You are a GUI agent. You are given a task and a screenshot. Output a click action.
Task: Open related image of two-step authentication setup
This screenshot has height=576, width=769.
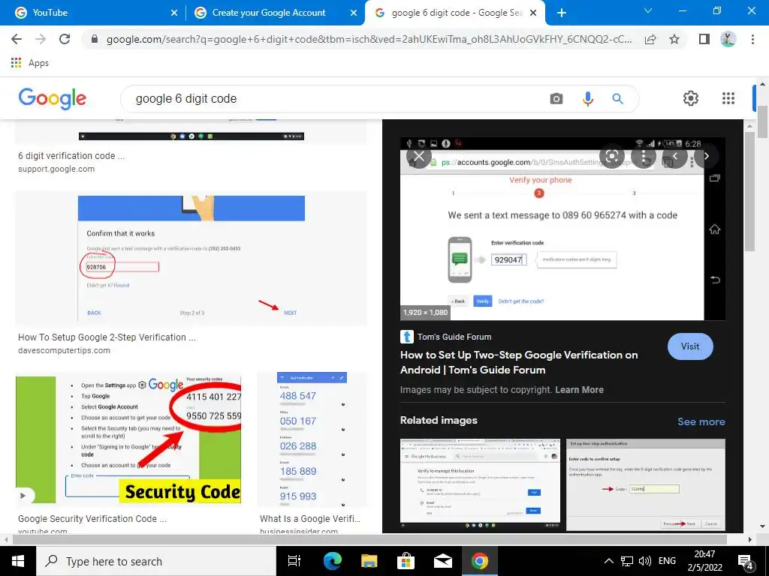click(x=645, y=484)
